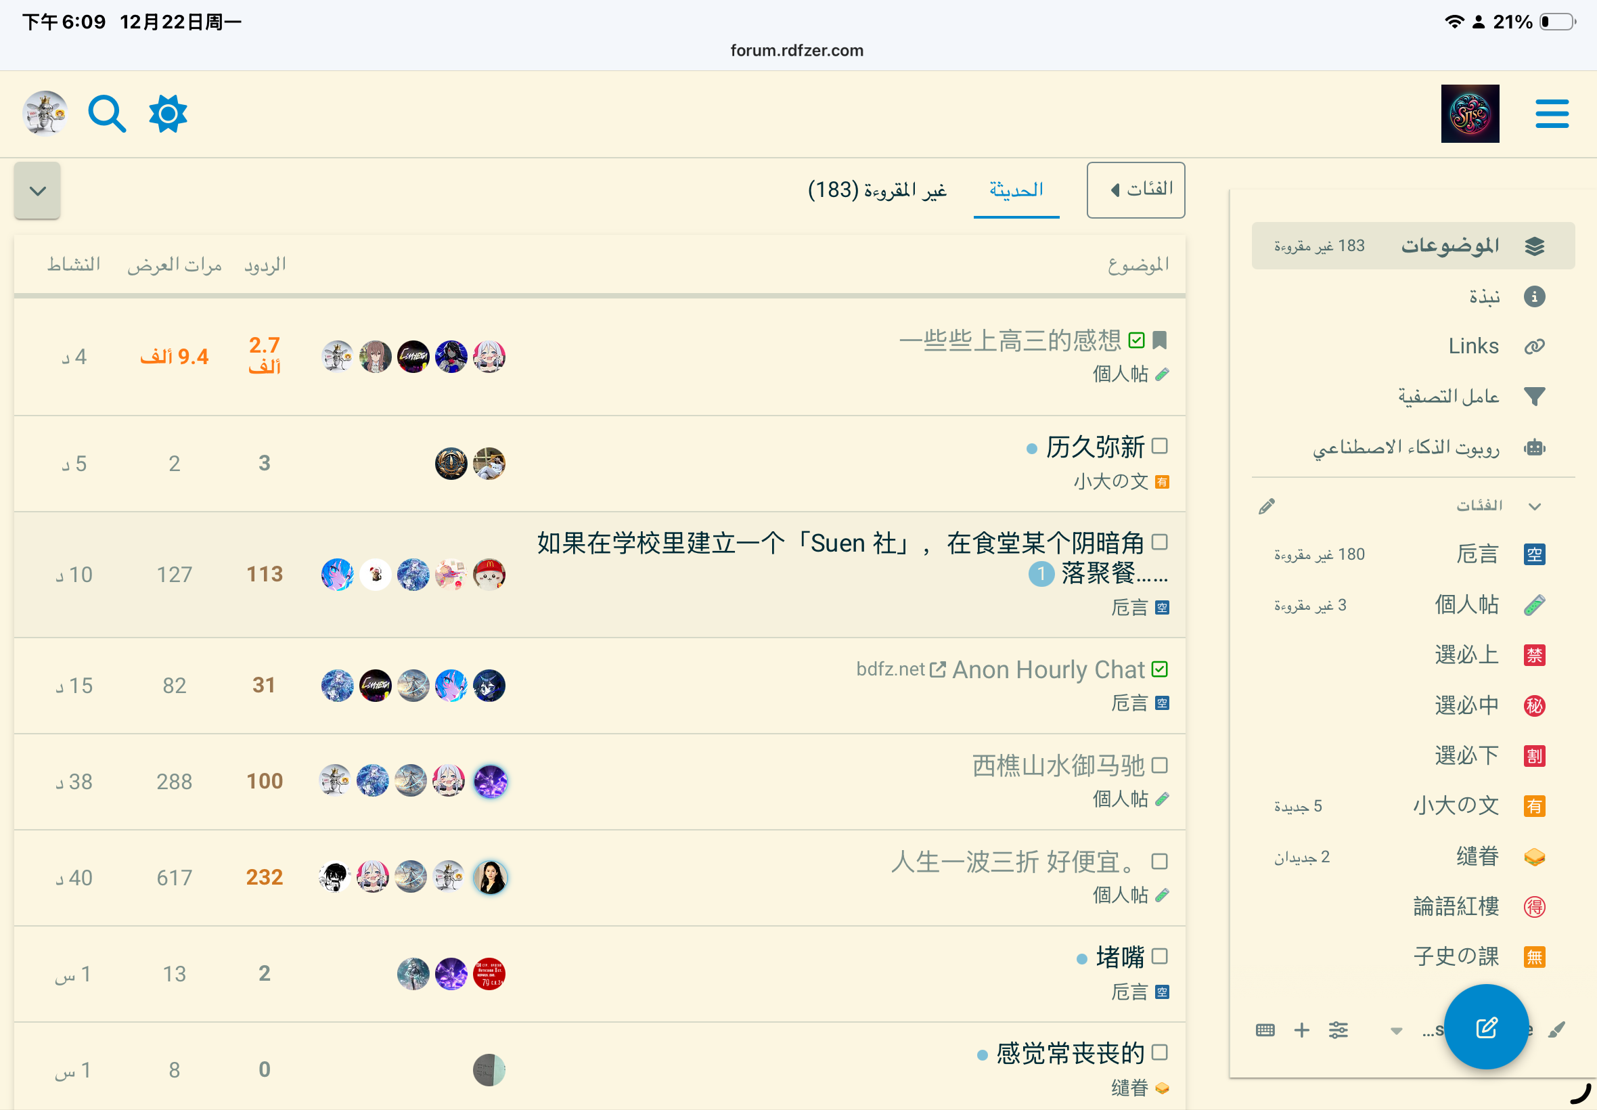Open the hamburger sidebar menu
Viewport: 1597px width, 1110px height.
[1551, 114]
